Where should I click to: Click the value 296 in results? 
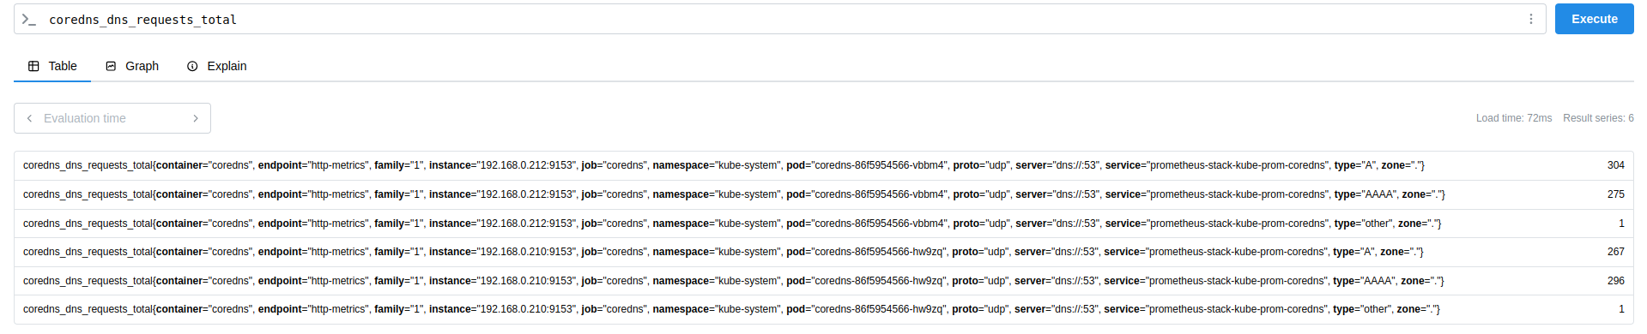pos(1615,281)
